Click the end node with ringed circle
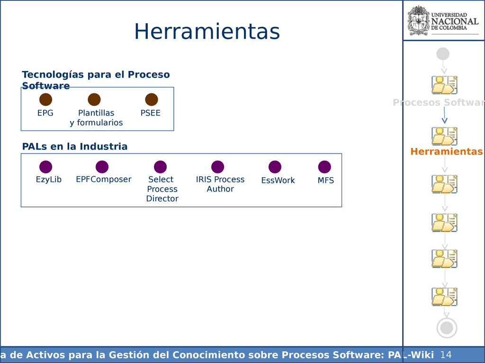Image resolution: width=485 pixels, height=363 pixels. tap(447, 328)
